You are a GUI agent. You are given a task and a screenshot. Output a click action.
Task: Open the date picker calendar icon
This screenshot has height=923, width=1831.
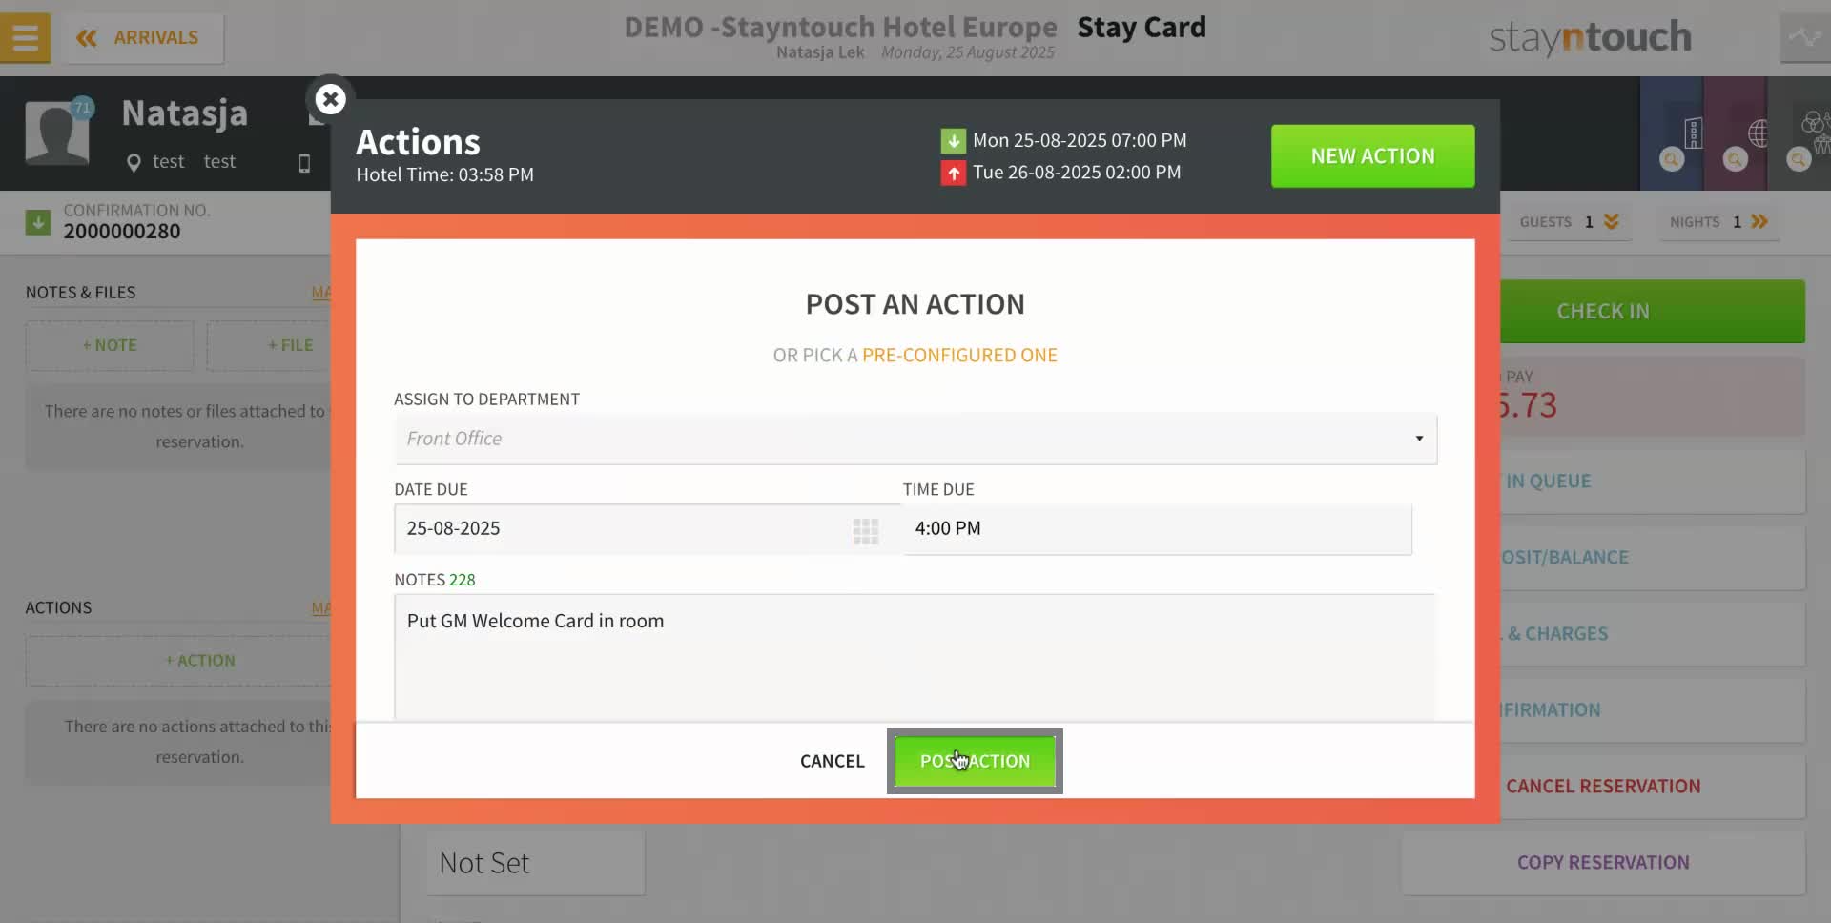tap(865, 531)
